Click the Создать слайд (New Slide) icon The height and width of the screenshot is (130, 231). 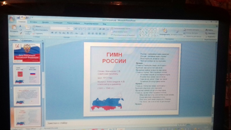tap(28, 28)
